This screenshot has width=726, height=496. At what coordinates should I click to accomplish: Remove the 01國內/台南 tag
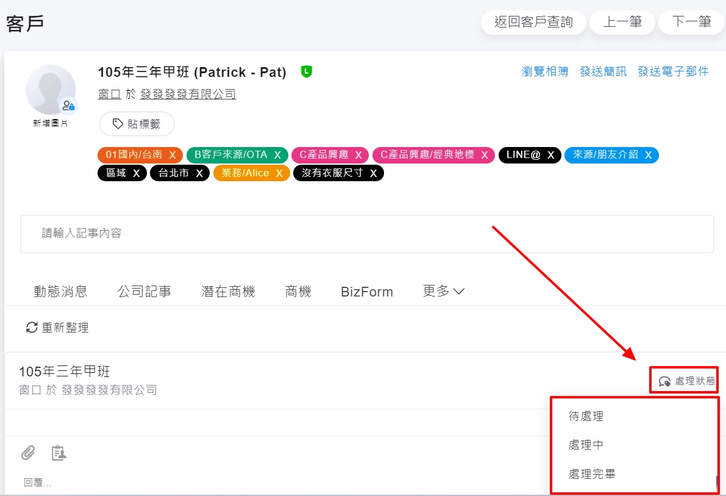(x=173, y=155)
